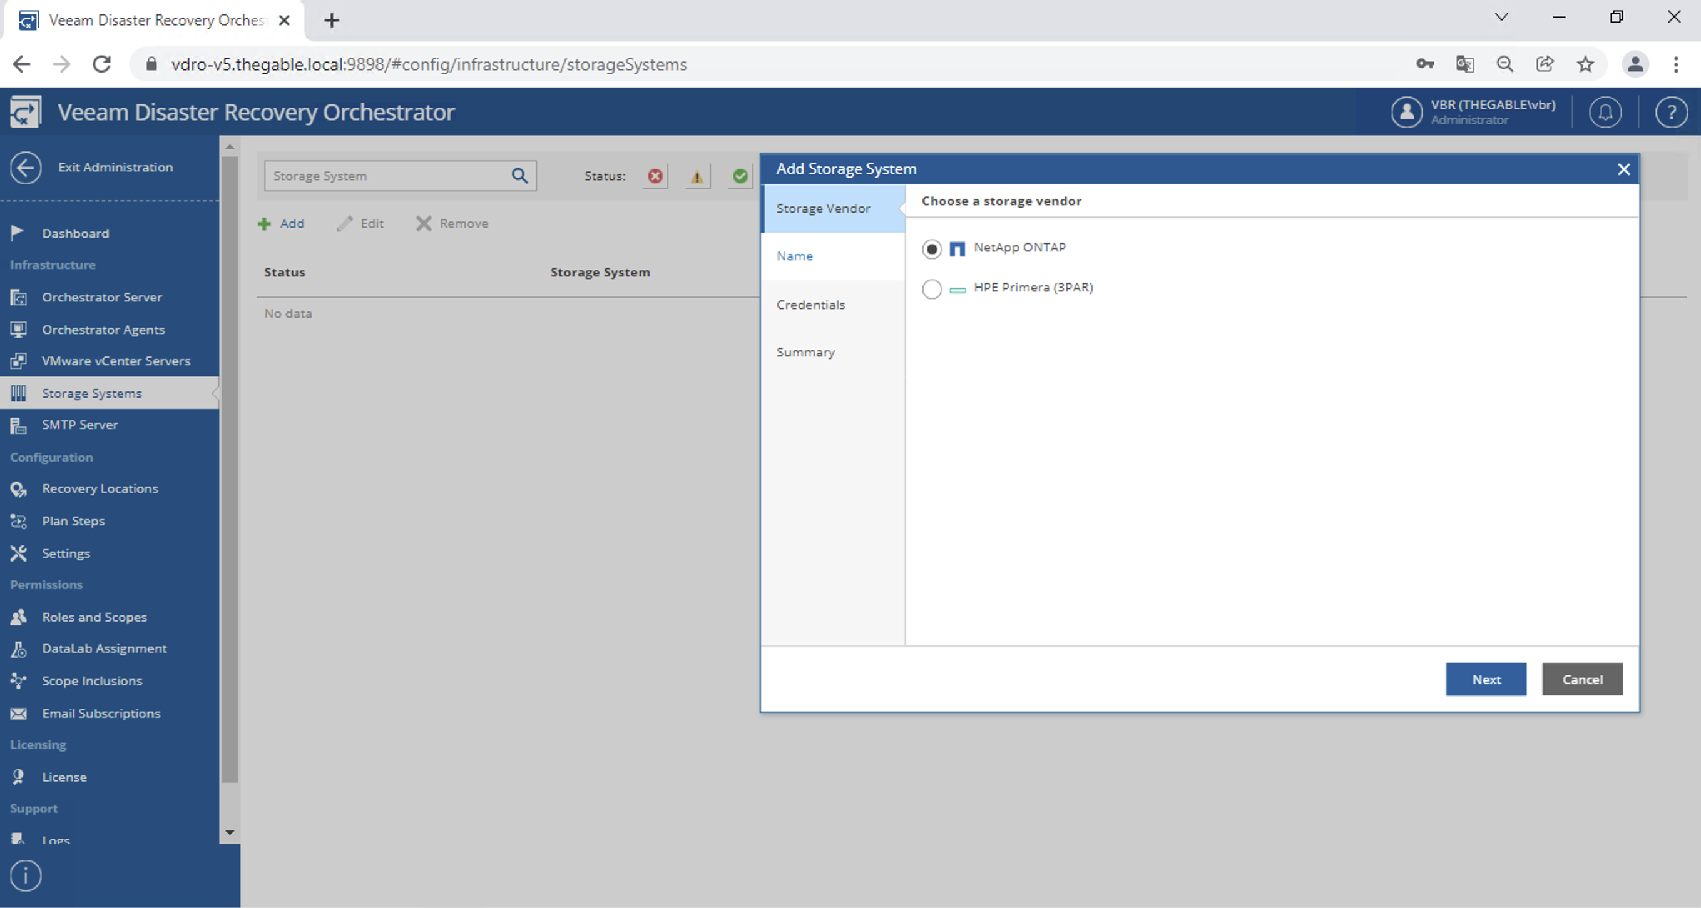Click the Scope Inclusions icon

tap(19, 680)
